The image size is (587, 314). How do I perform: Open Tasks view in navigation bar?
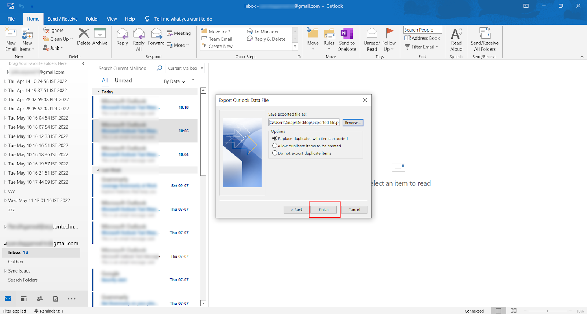pos(55,299)
